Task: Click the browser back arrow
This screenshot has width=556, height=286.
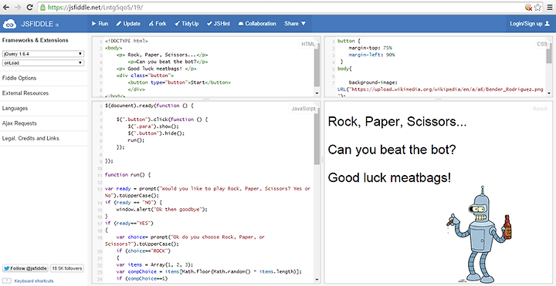Action: 6,7
